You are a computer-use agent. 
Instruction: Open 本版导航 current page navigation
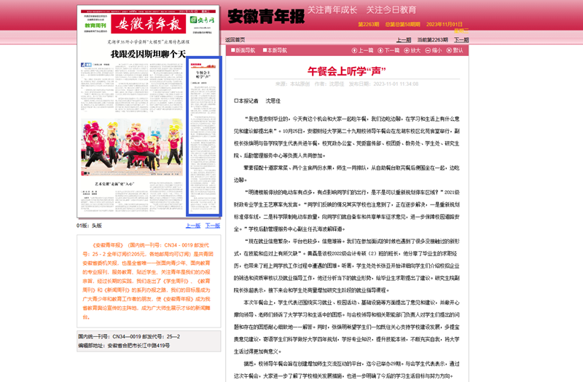tap(275, 51)
